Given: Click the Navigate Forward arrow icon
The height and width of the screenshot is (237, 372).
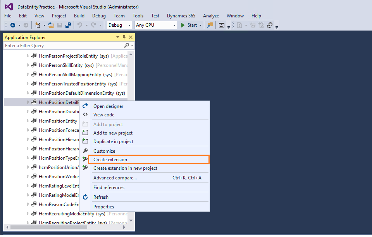Looking at the screenshot, I should [26, 25].
